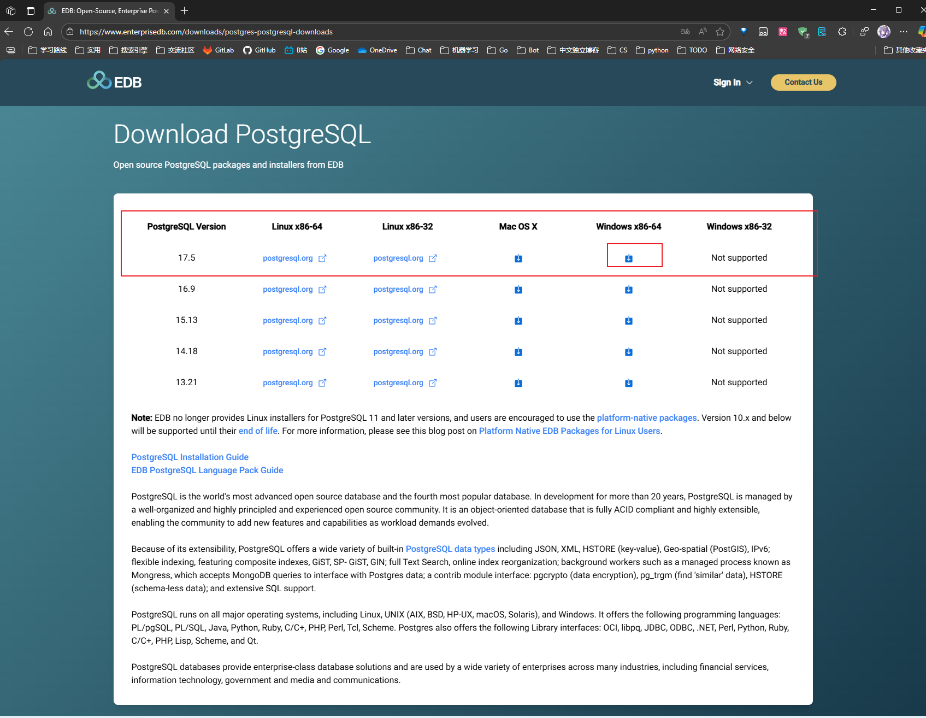Add this page to favorites star

[720, 32]
